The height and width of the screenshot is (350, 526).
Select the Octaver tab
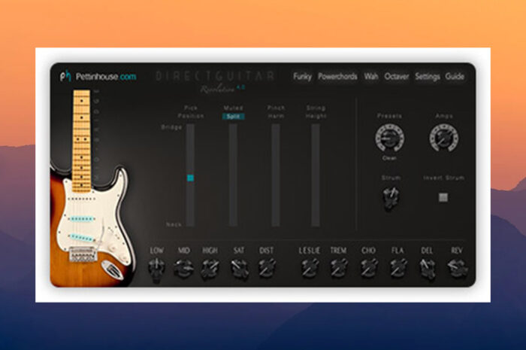pyautogui.click(x=397, y=77)
